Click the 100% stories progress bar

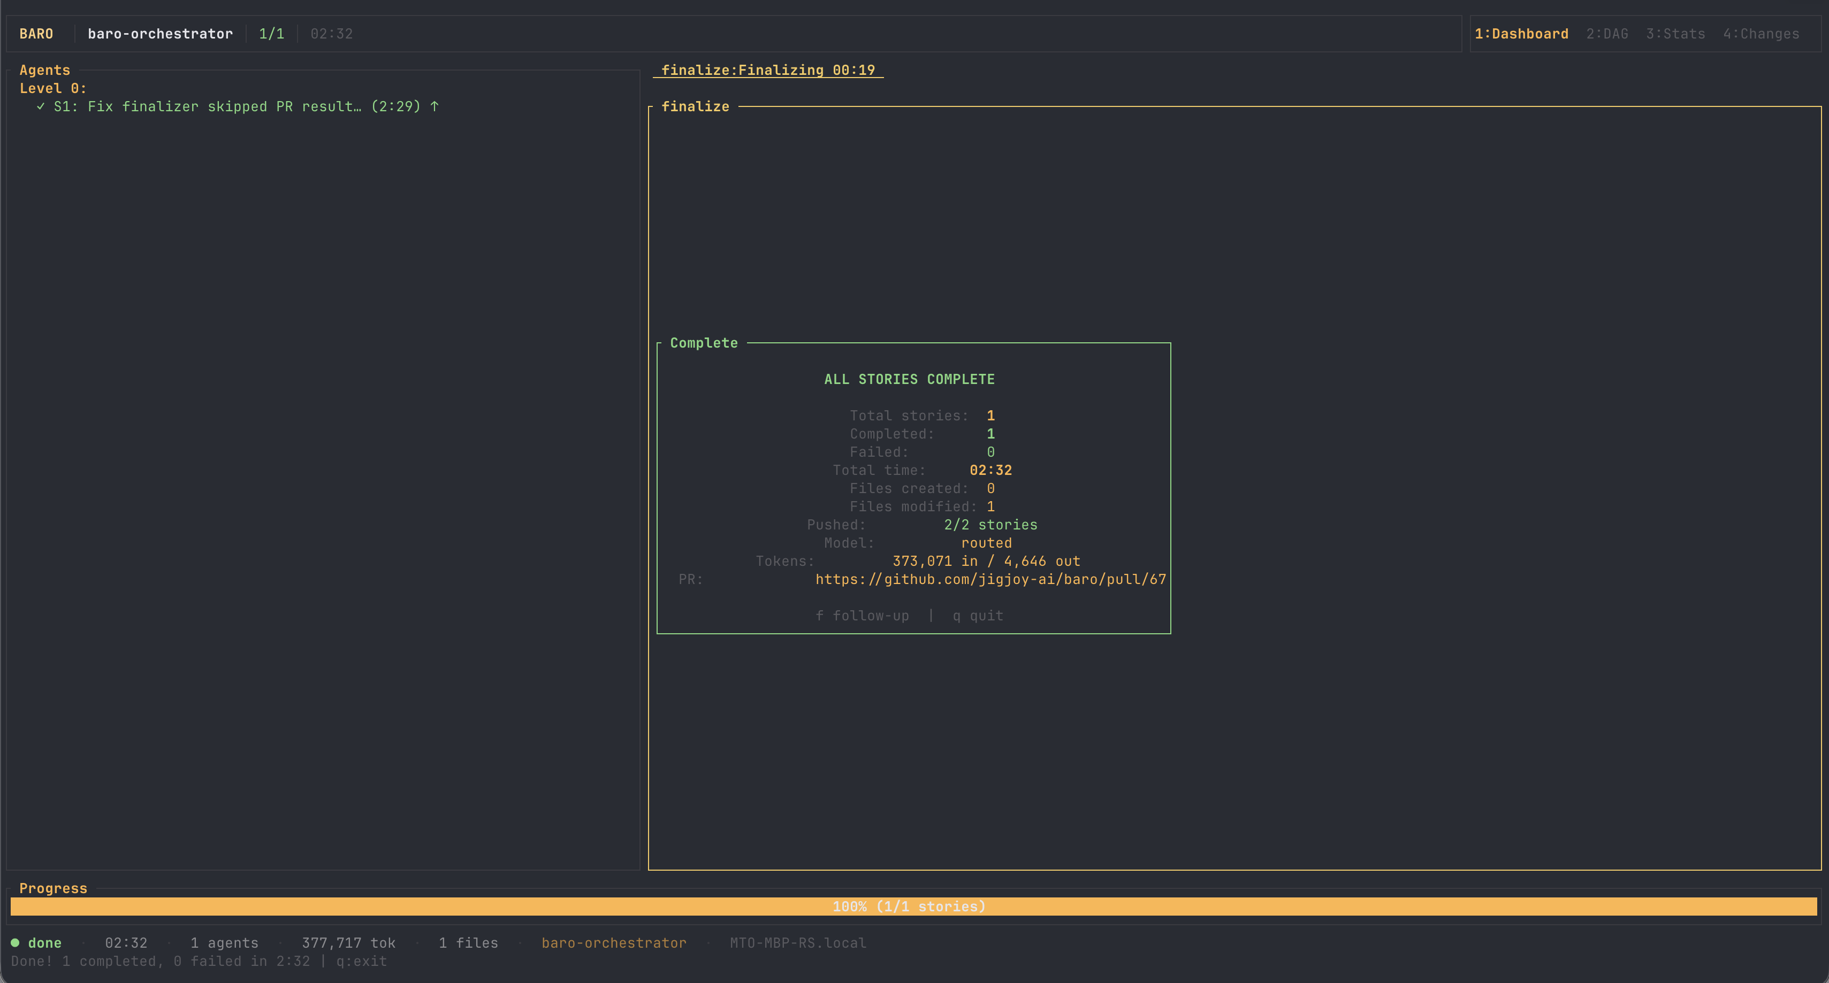coord(913,907)
